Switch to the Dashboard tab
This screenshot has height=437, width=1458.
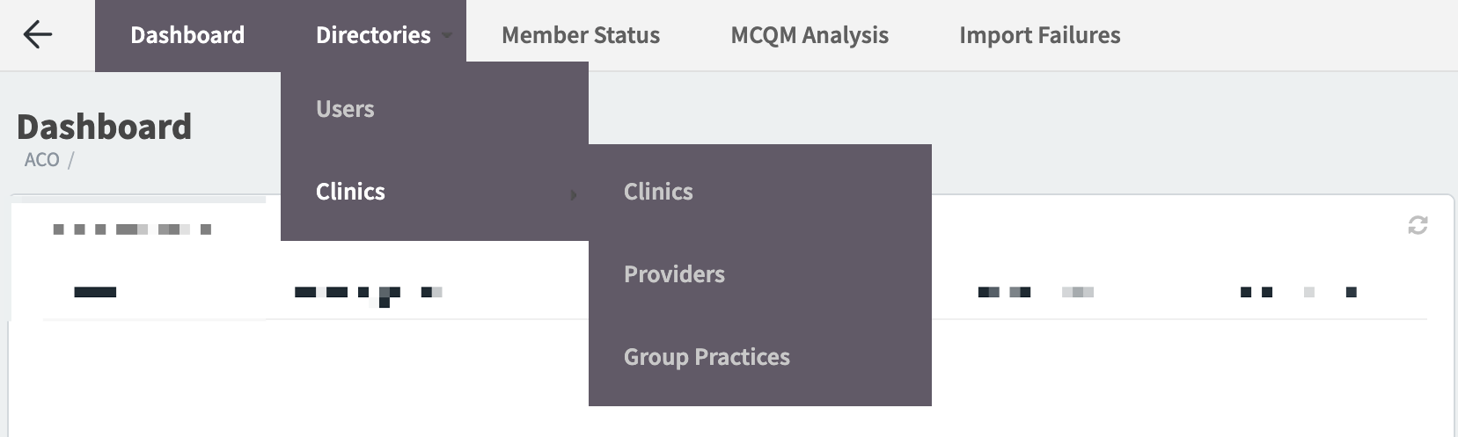click(x=187, y=35)
